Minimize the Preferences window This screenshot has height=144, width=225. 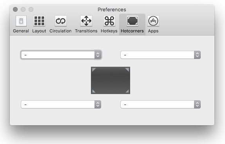click(23, 9)
